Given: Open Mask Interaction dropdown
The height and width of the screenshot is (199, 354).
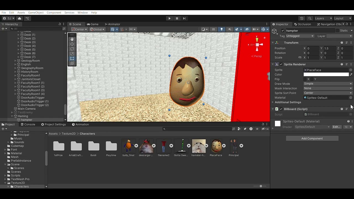Looking at the screenshot, I should [328, 88].
